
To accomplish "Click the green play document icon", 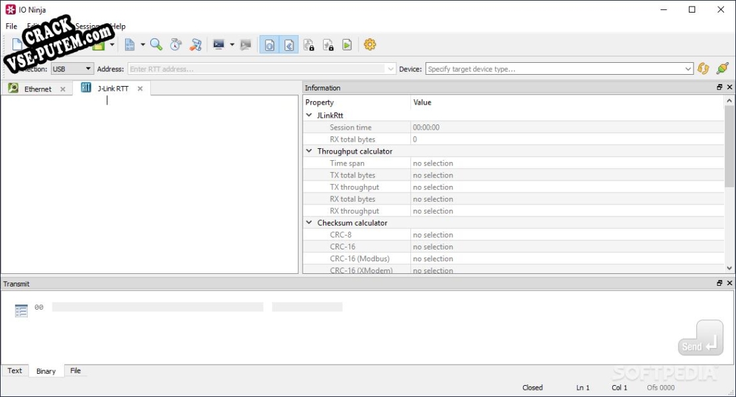I will click(347, 44).
